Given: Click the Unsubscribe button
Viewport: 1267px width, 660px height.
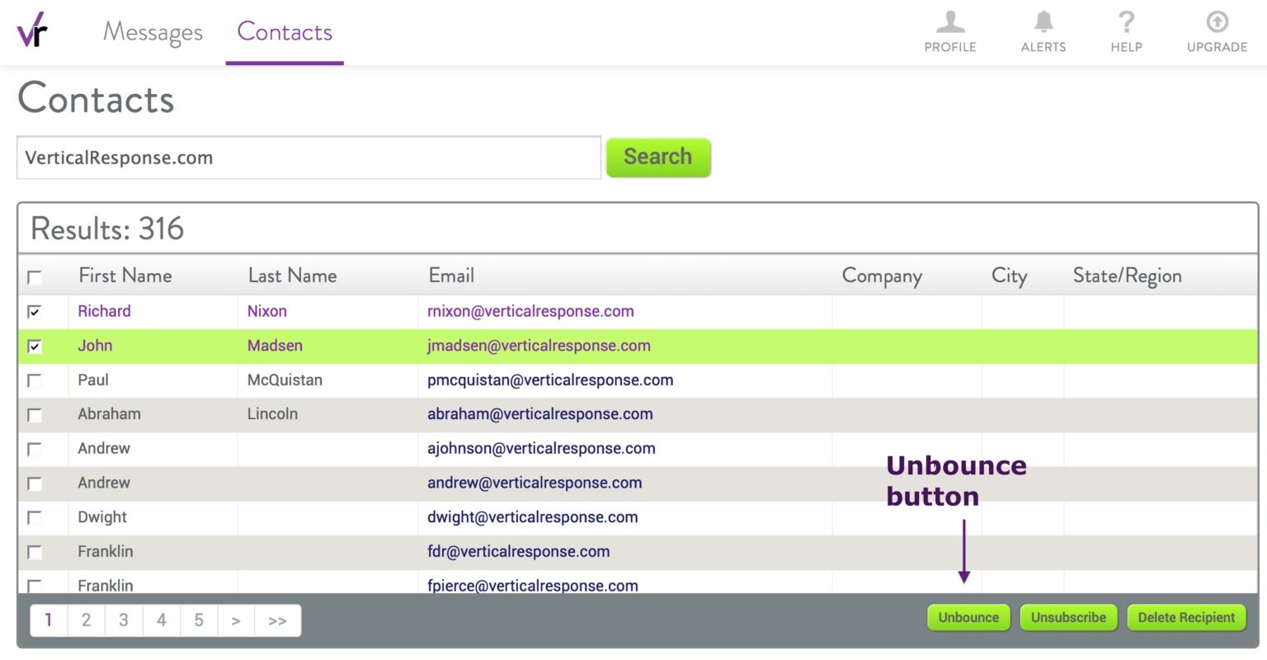Looking at the screenshot, I should (x=1068, y=617).
